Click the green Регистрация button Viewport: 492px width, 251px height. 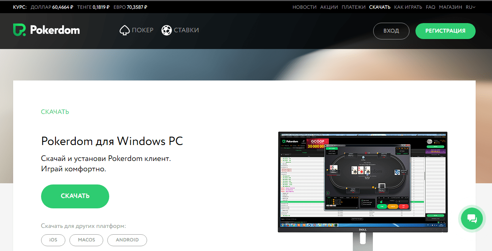[x=445, y=31]
